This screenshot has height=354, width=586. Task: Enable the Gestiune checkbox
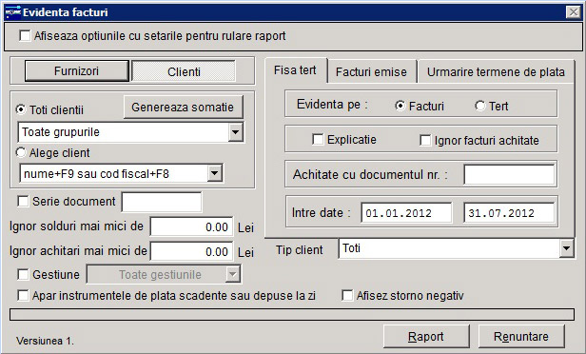point(23,274)
